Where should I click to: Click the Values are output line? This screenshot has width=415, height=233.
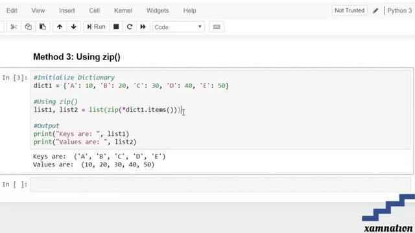point(93,164)
